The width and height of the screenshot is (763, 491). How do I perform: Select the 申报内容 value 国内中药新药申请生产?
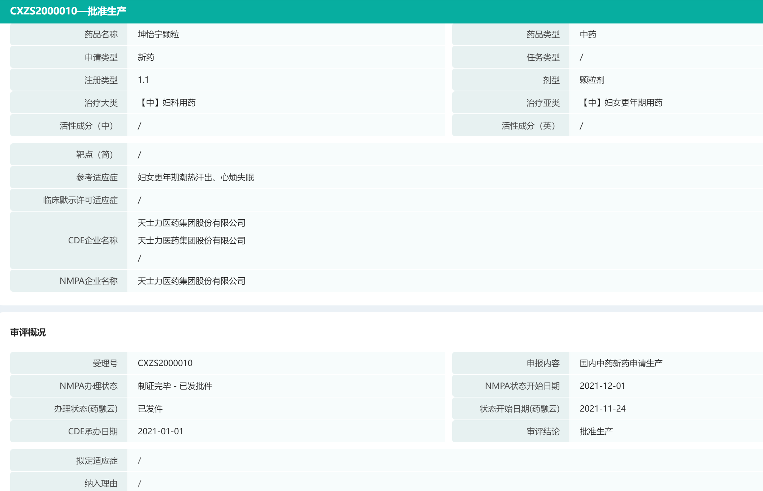(621, 363)
